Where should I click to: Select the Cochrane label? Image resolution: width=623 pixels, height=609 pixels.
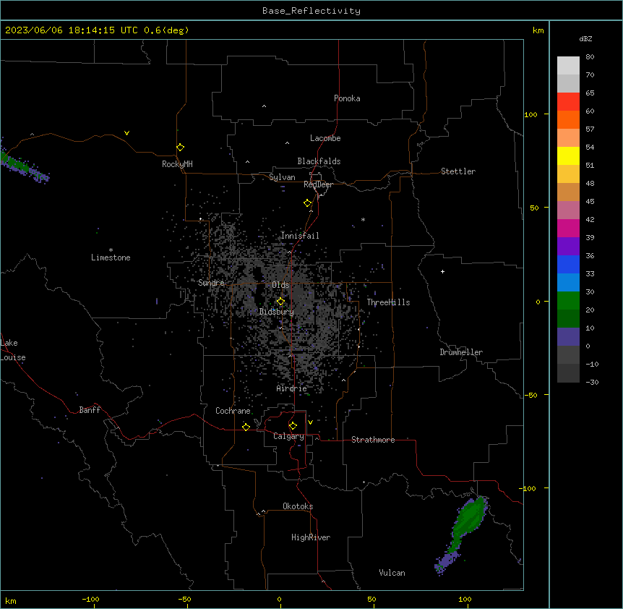pyautogui.click(x=233, y=411)
